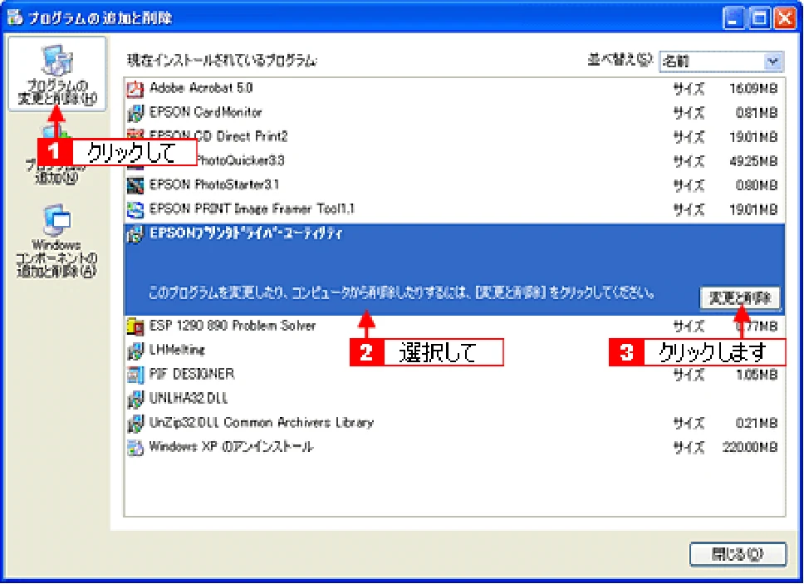804x584 pixels.
Task: Maximize the プログラムの追加と削除 window
Action: [759, 18]
